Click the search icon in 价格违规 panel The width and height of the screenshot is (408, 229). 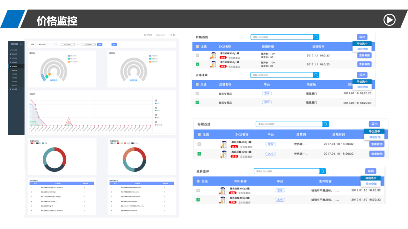pyautogui.click(x=316, y=37)
